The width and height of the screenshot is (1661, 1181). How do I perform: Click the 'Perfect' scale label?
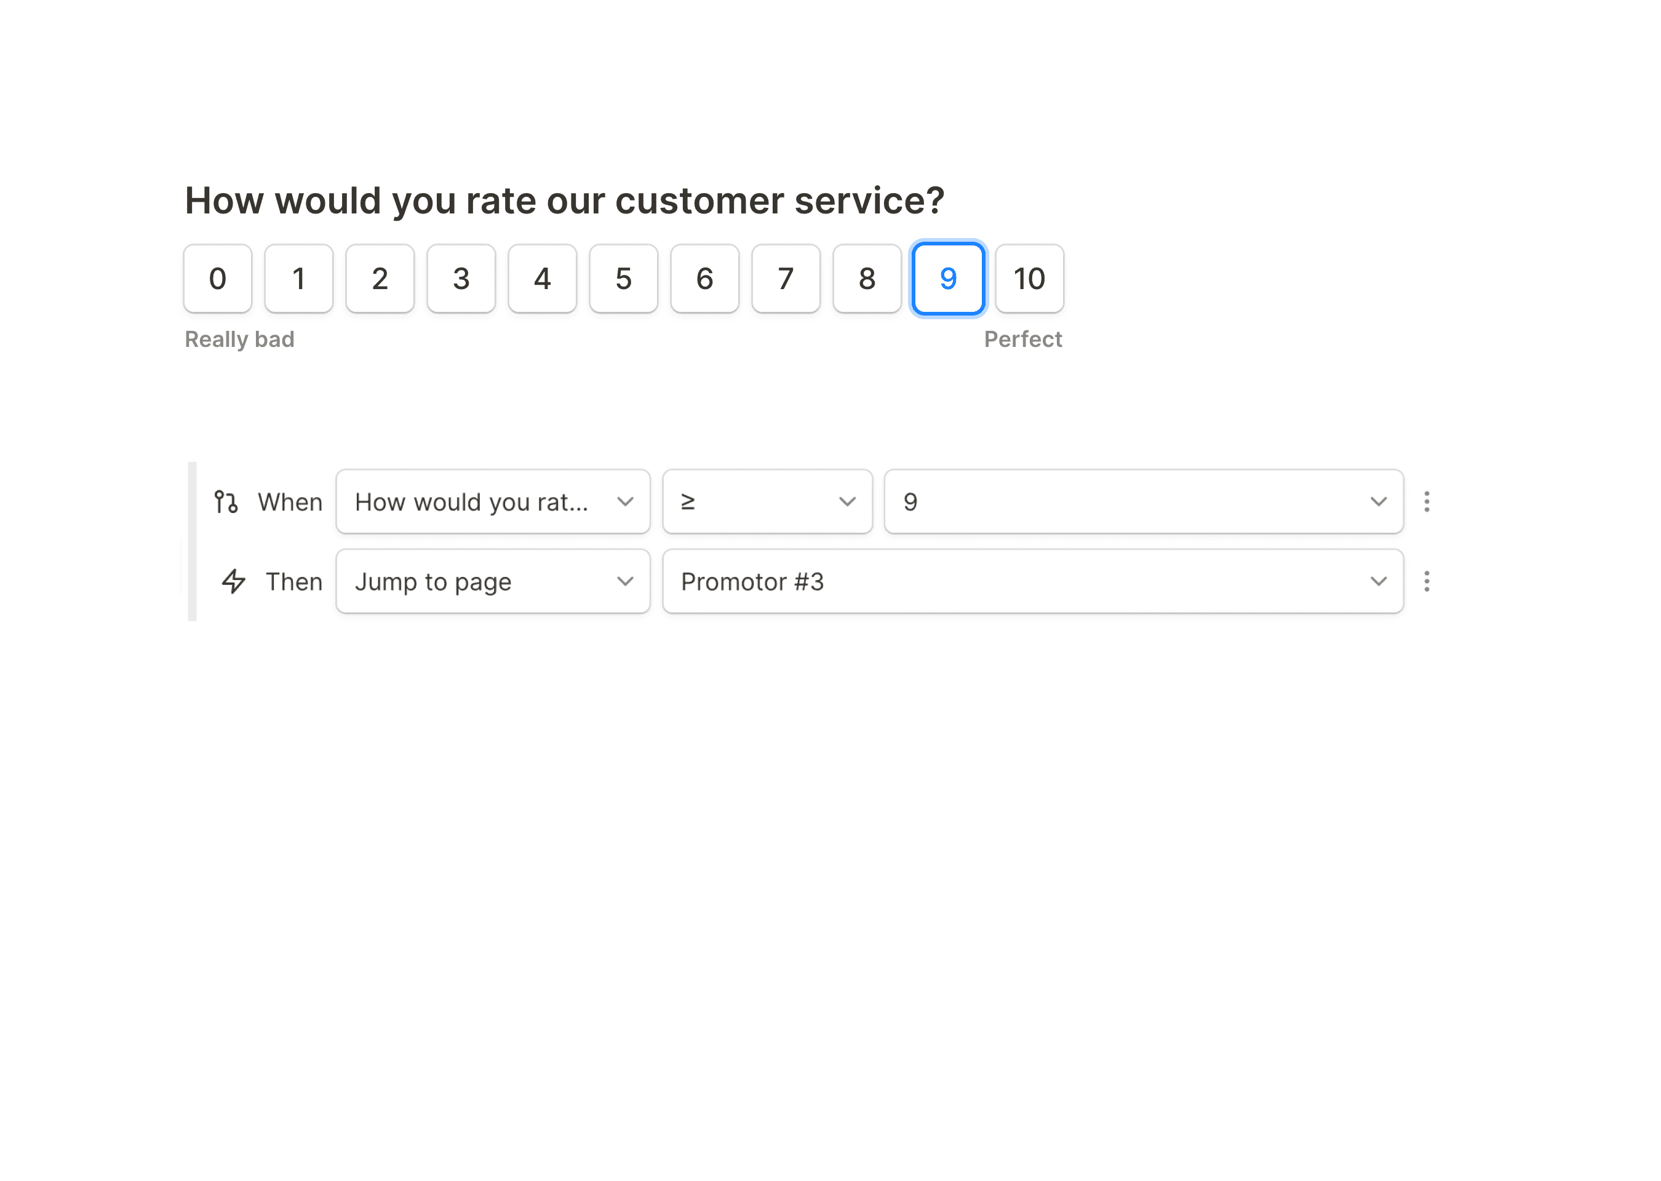1022,340
